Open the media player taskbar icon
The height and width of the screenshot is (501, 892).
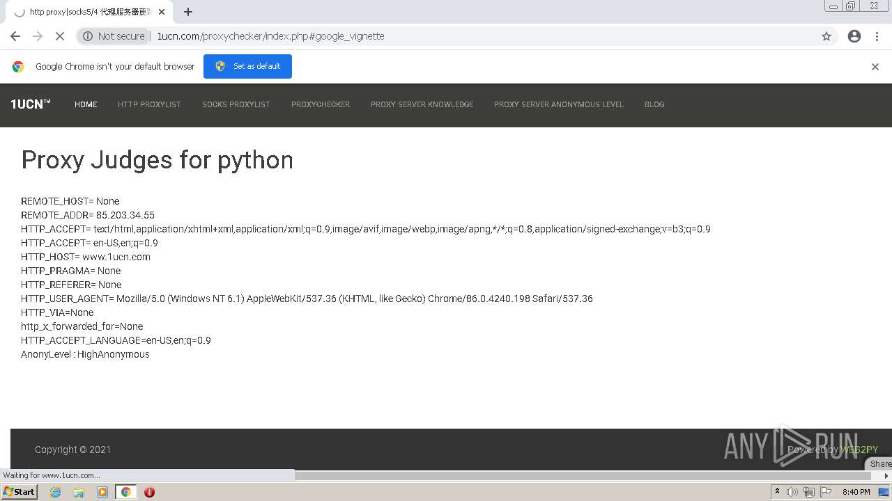[x=102, y=492]
